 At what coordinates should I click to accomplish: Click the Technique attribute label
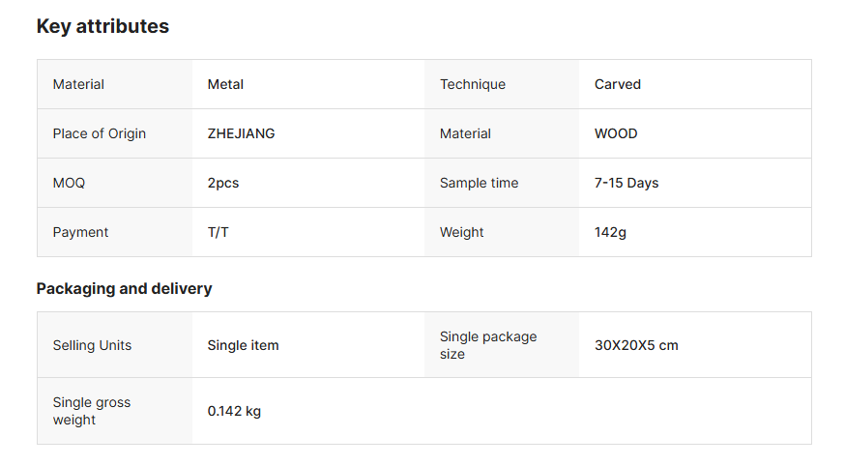tap(473, 84)
